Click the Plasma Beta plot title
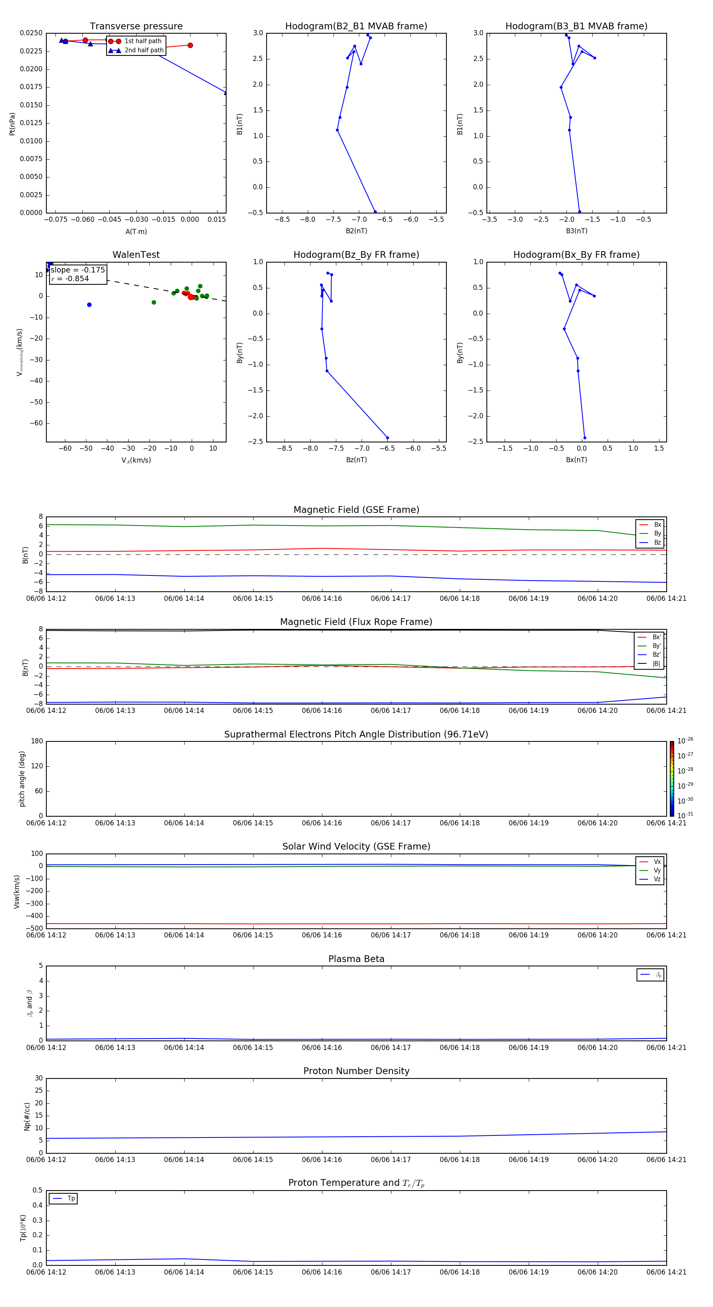713x1307 pixels. coord(356,959)
